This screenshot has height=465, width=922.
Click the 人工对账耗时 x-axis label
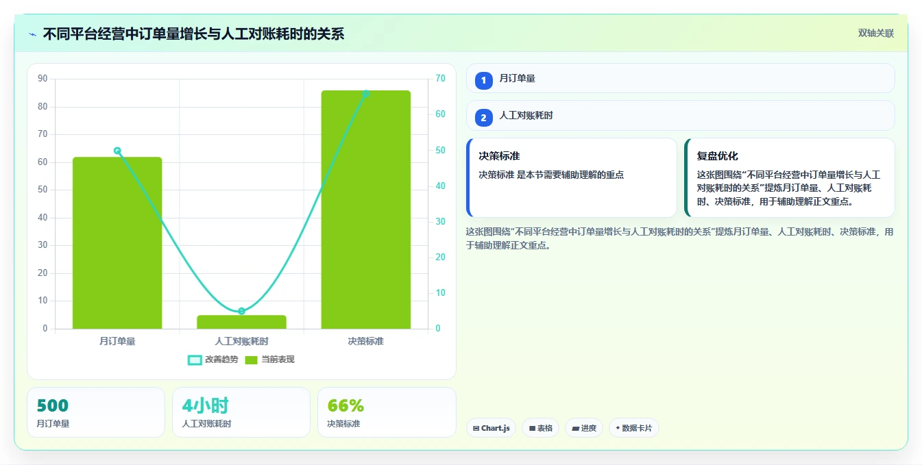coord(241,341)
